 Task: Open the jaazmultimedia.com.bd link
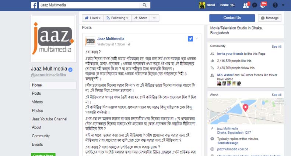coord(232,149)
